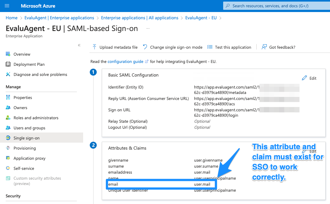Click the emailaddress claim name
This screenshot has height=204, width=330.
coord(120,172)
